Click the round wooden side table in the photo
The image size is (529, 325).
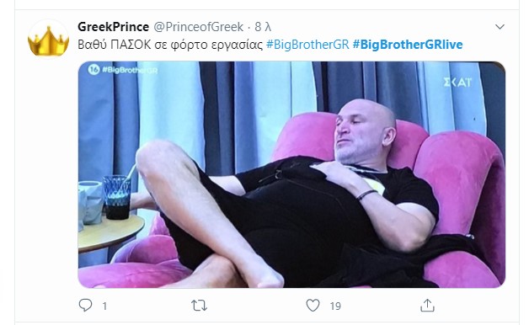[111, 232]
